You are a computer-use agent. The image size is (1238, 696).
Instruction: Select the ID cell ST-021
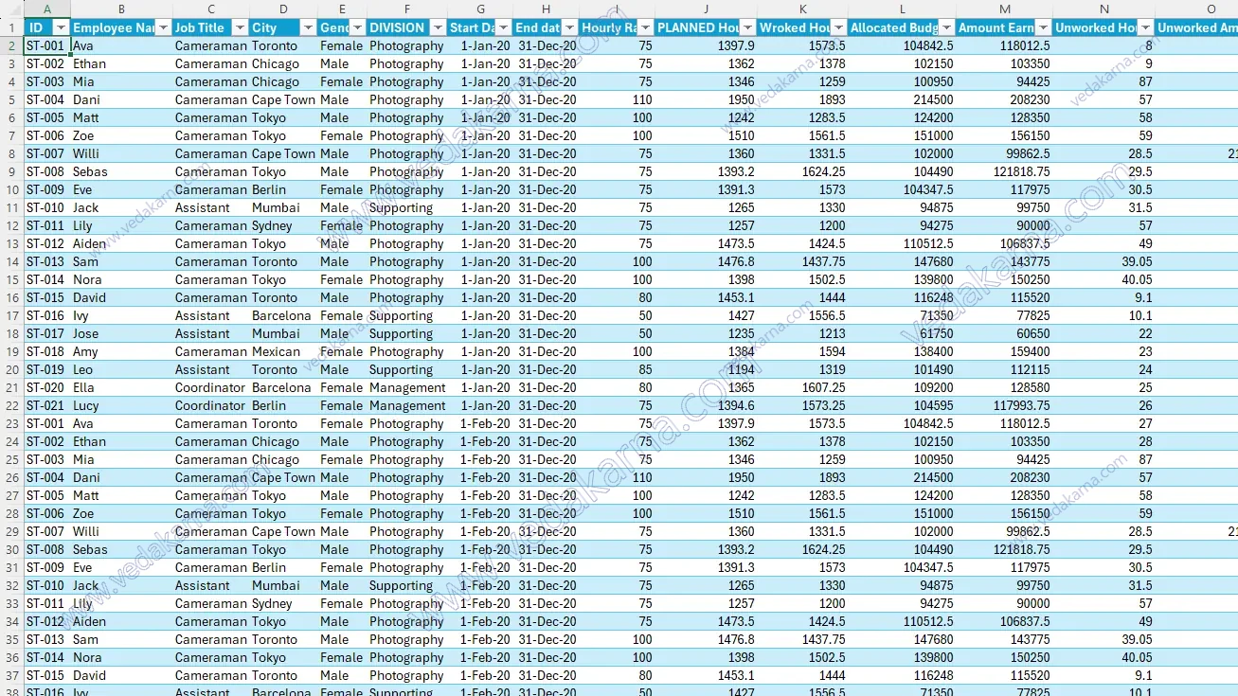(x=47, y=405)
